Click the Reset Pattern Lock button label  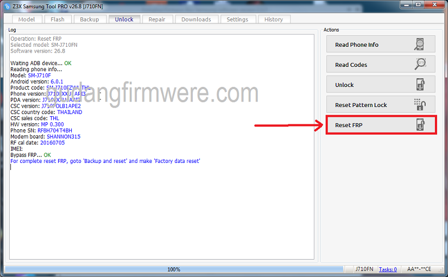[x=361, y=105]
